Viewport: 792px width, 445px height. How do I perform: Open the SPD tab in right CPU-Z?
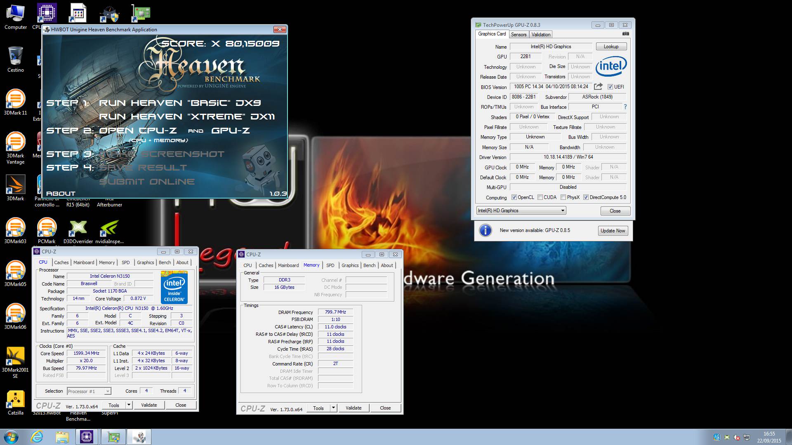(x=330, y=265)
